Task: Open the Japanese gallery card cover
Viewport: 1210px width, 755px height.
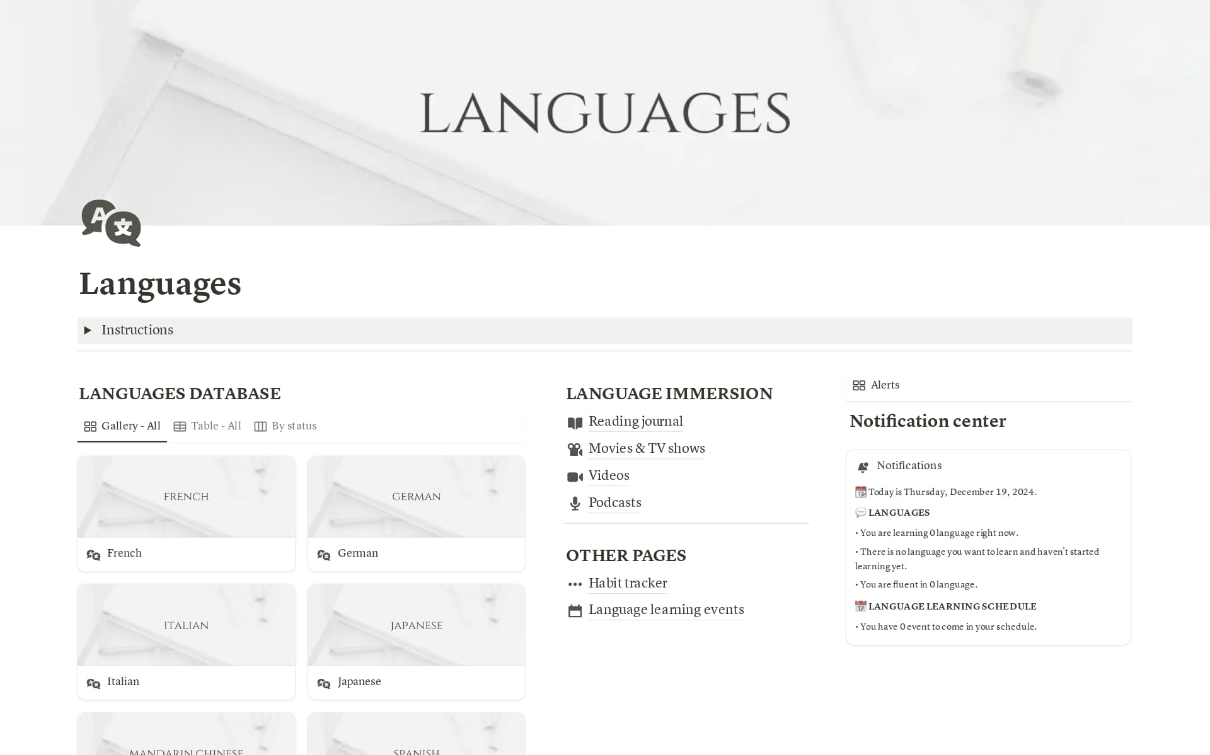Action: [416, 625]
